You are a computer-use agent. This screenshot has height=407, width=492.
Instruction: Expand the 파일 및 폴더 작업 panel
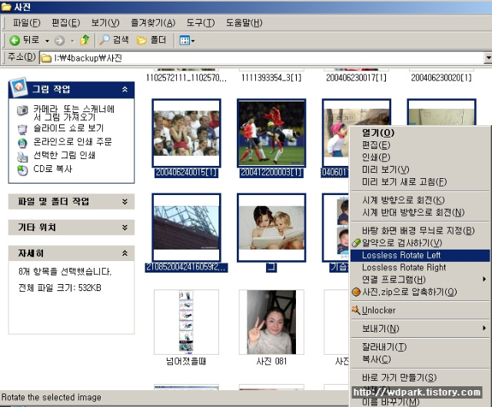click(x=125, y=201)
